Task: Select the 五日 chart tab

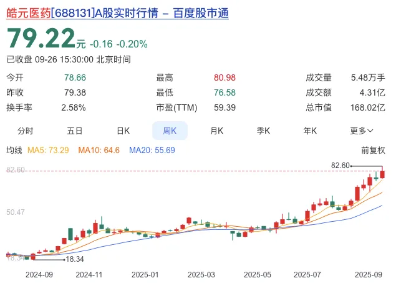Action: (74, 131)
